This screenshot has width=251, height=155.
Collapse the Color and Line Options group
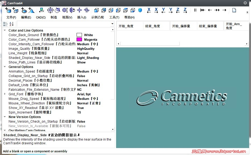pos(5,30)
